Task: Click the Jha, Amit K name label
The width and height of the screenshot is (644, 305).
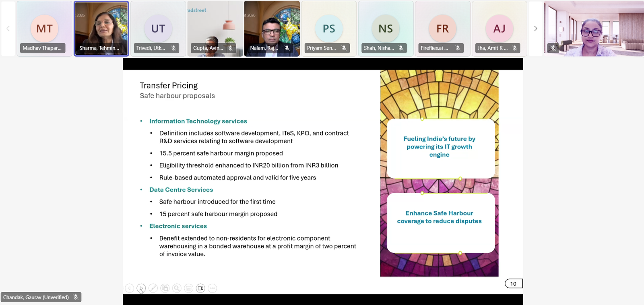Action: tap(493, 48)
